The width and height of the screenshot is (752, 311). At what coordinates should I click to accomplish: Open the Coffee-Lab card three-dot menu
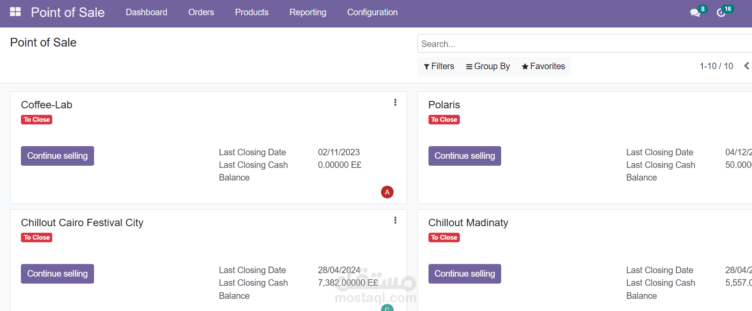click(395, 102)
